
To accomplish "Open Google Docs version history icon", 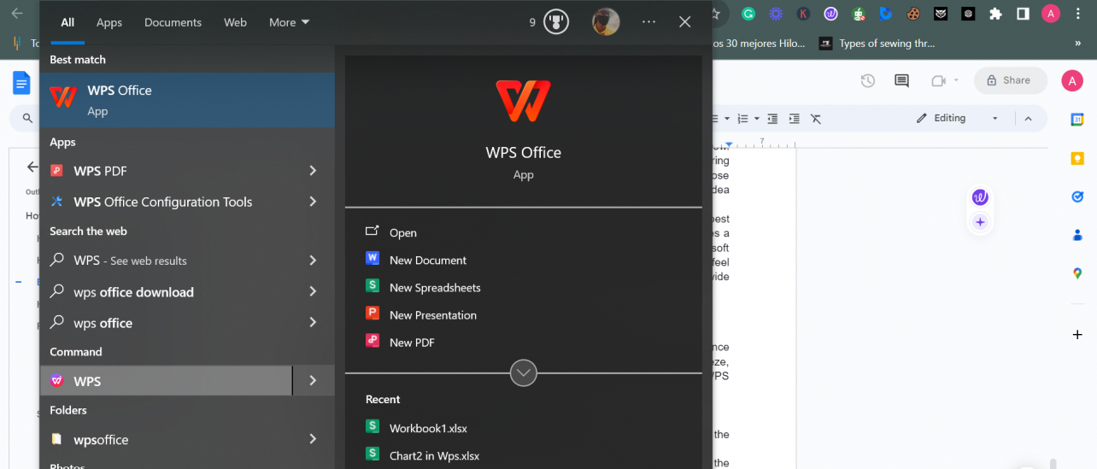I will pos(867,80).
